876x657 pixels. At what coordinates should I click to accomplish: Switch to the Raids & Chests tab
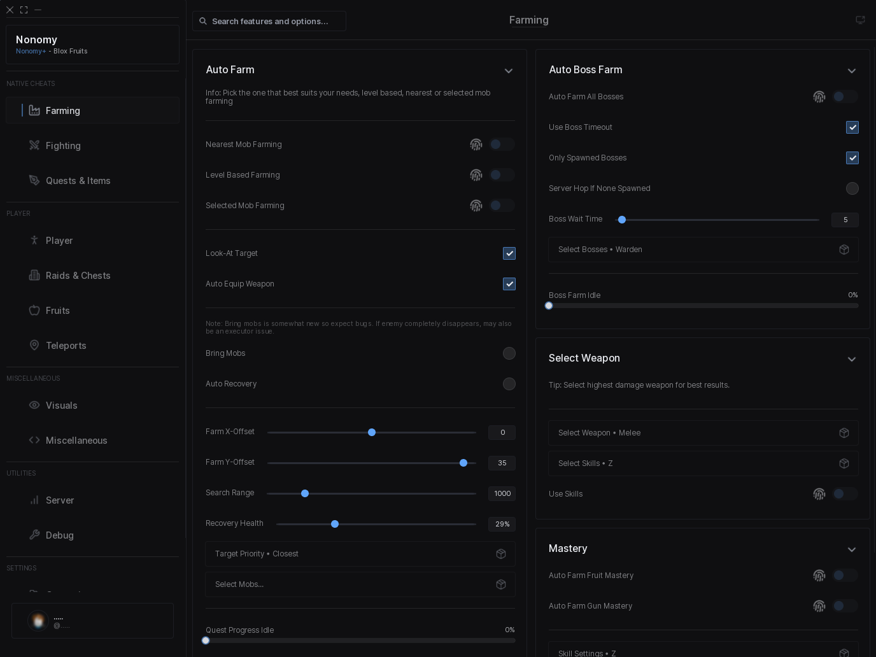click(x=93, y=275)
